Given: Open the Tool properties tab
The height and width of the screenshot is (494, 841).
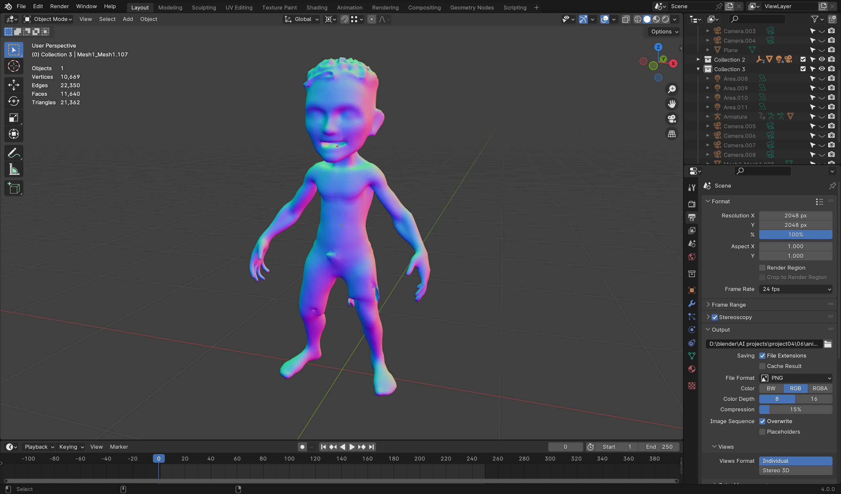Looking at the screenshot, I should (692, 188).
